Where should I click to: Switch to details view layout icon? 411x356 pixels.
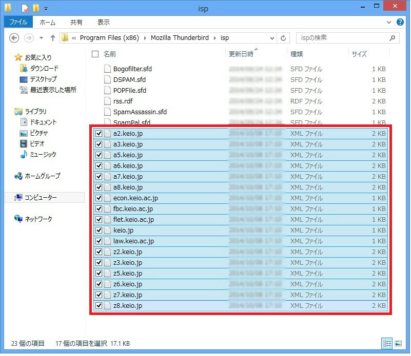pyautogui.click(x=386, y=344)
